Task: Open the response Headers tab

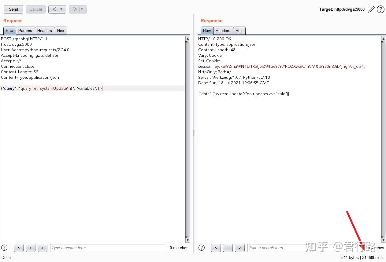Action: tap(223, 31)
